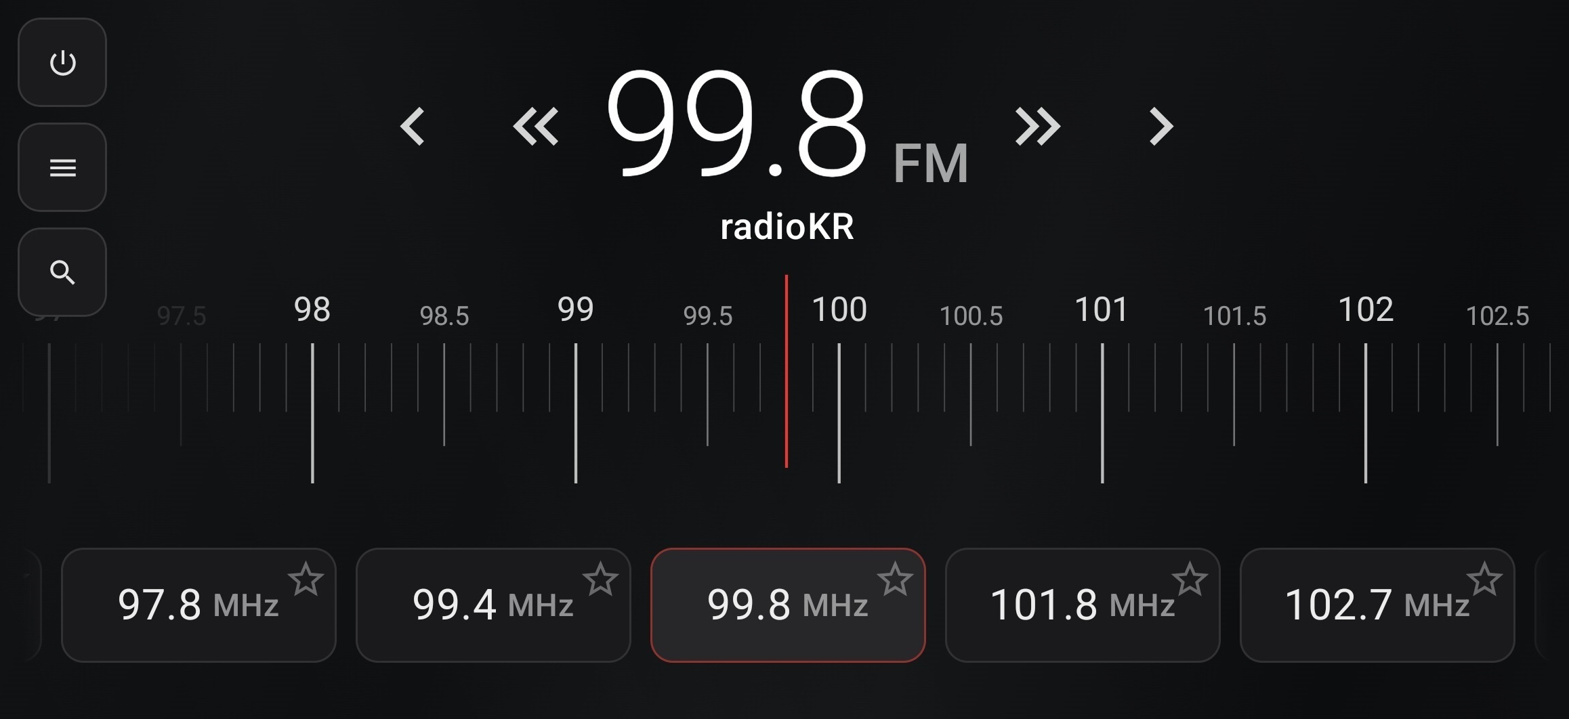Click the red tuning needle indicator
Image resolution: width=1569 pixels, height=719 pixels.
pyautogui.click(x=787, y=371)
